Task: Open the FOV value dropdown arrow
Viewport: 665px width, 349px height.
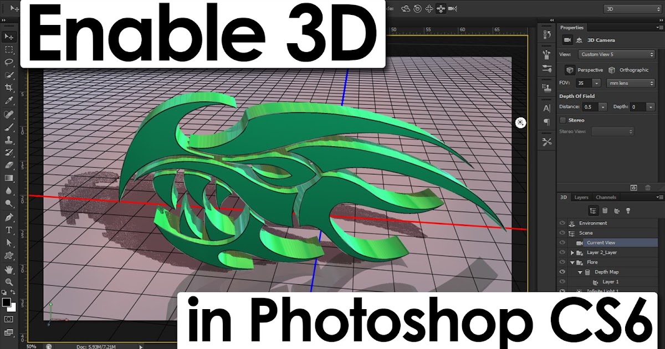Action: click(596, 83)
